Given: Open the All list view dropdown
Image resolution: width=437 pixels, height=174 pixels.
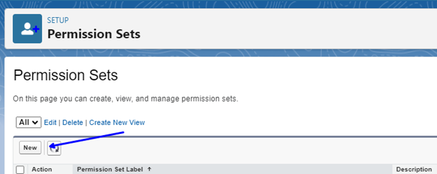Looking at the screenshot, I should [29, 122].
